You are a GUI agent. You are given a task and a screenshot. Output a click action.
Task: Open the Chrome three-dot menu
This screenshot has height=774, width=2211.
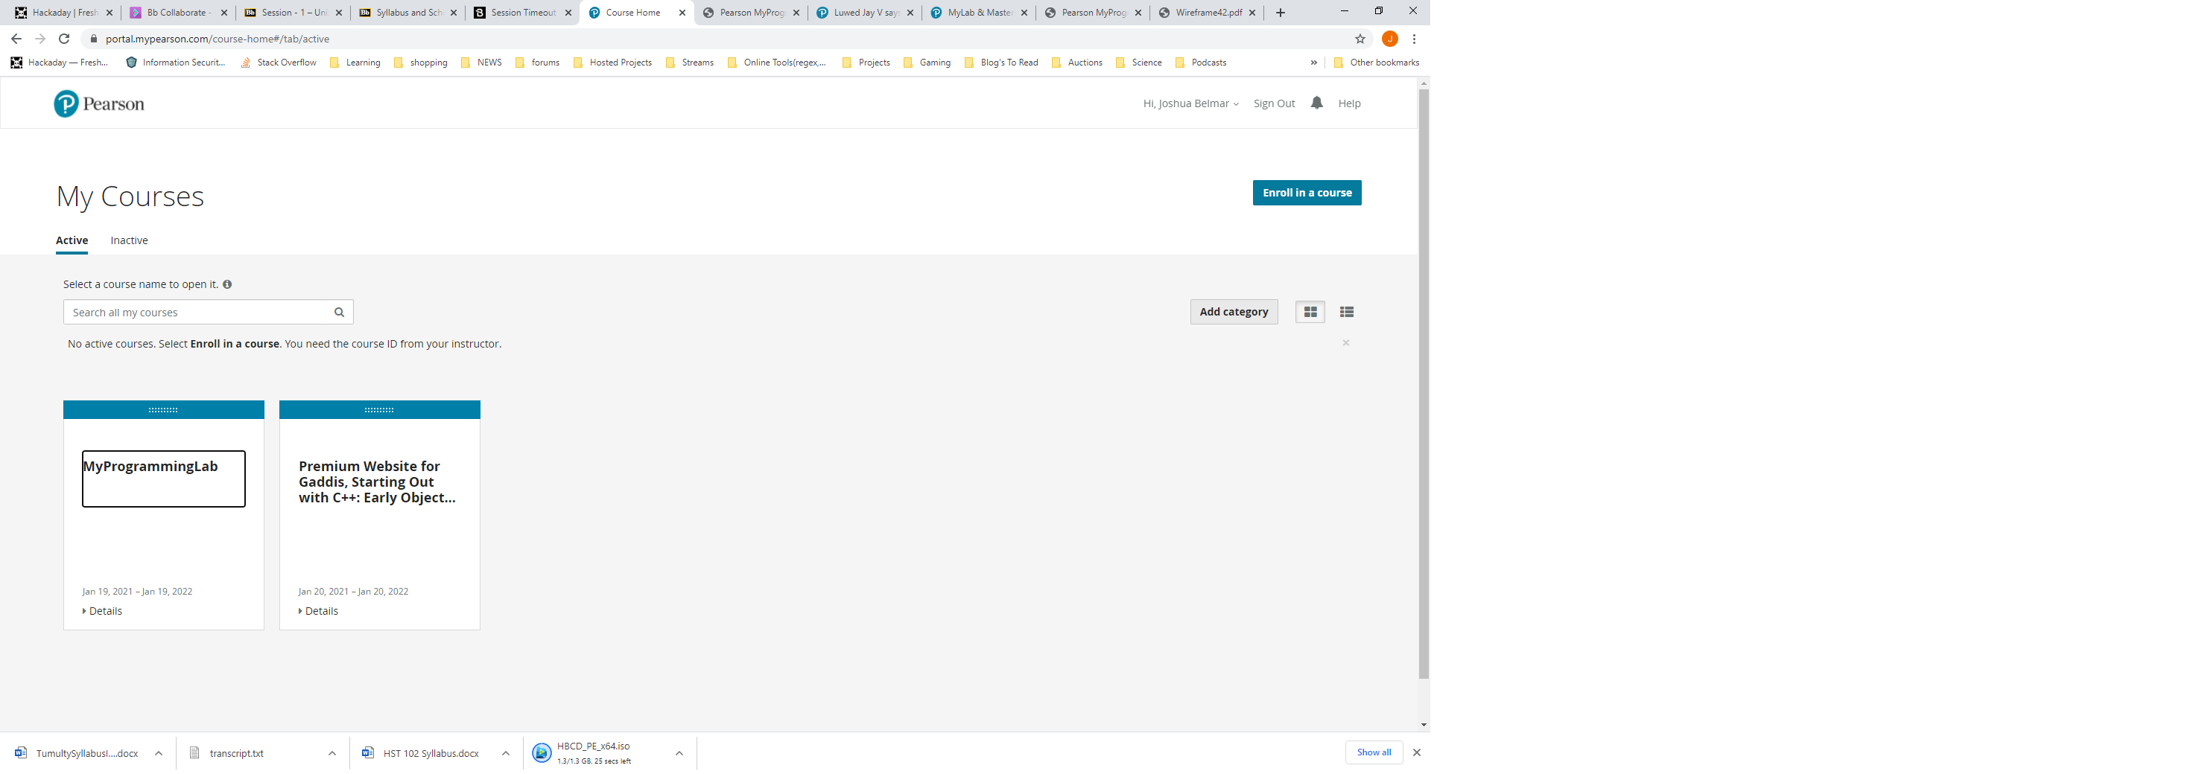(x=1414, y=39)
